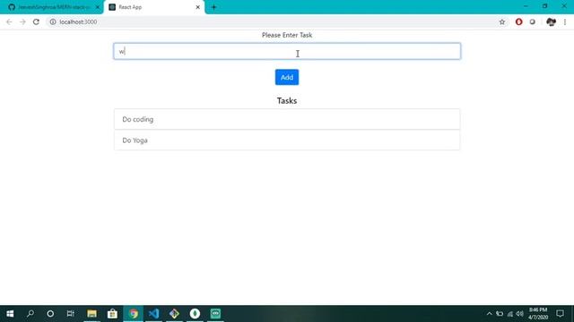This screenshot has height=322, width=574.
Task: Click the 'Tasks' heading
Action: coord(287,101)
